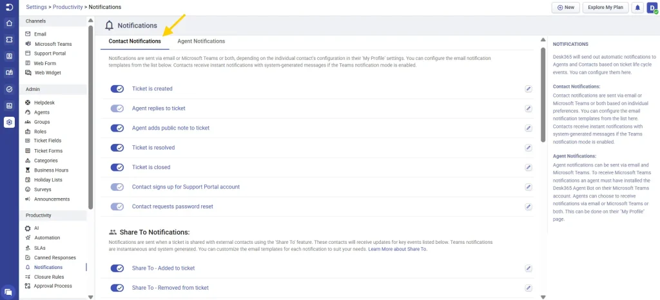Click the Explore My Plan button

click(606, 8)
